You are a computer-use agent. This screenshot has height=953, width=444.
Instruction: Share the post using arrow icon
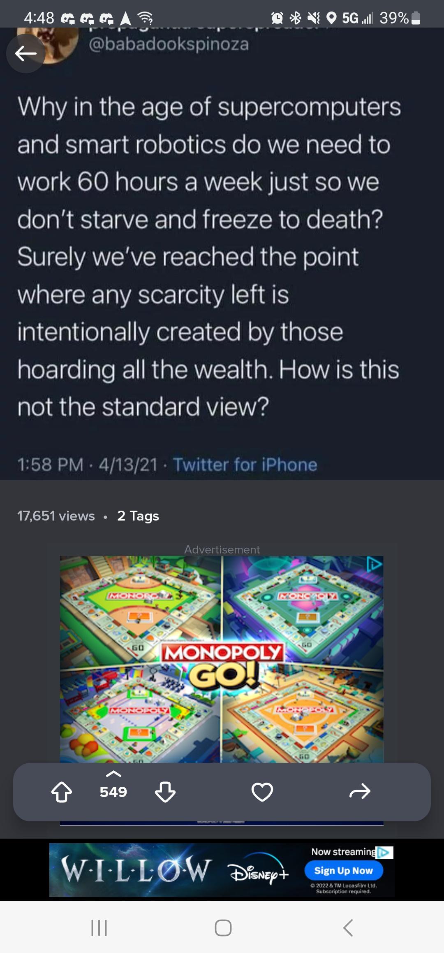(x=360, y=791)
